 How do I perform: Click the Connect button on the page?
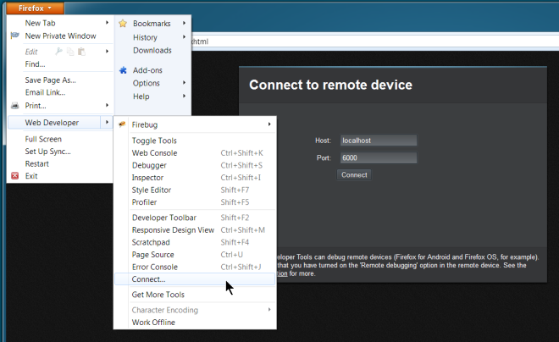pyautogui.click(x=354, y=175)
